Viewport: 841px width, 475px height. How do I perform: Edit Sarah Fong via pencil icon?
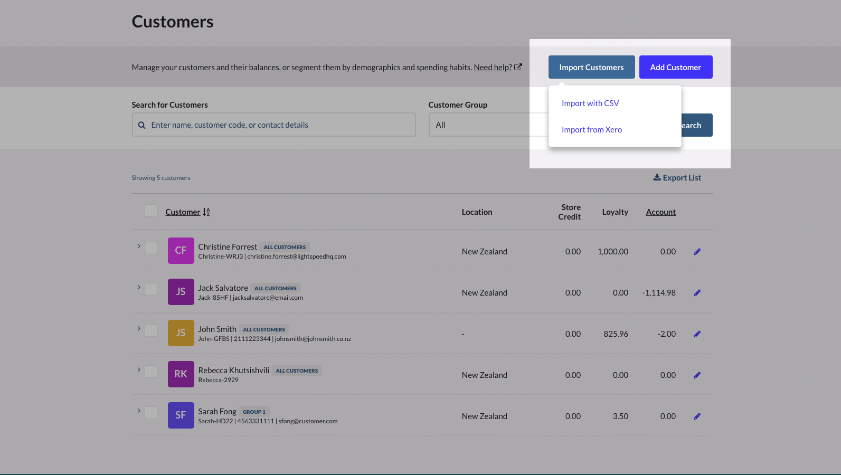click(697, 416)
